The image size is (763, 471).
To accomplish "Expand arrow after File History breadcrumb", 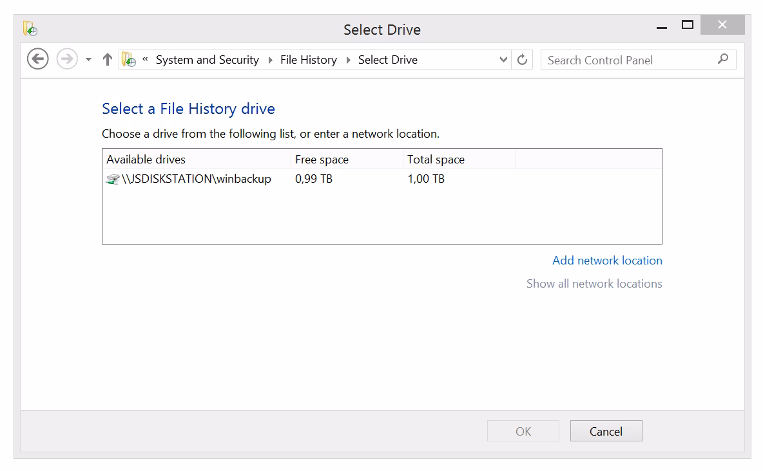I will click(348, 60).
